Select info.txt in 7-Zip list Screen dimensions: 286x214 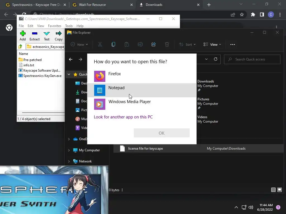point(27,65)
